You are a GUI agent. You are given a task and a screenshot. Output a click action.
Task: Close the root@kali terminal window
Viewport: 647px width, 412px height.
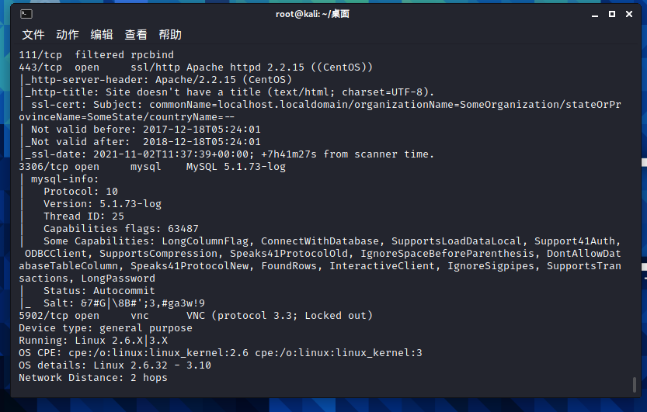coord(629,14)
